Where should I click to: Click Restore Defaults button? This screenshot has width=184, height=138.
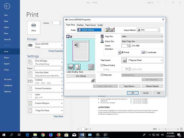152,86
